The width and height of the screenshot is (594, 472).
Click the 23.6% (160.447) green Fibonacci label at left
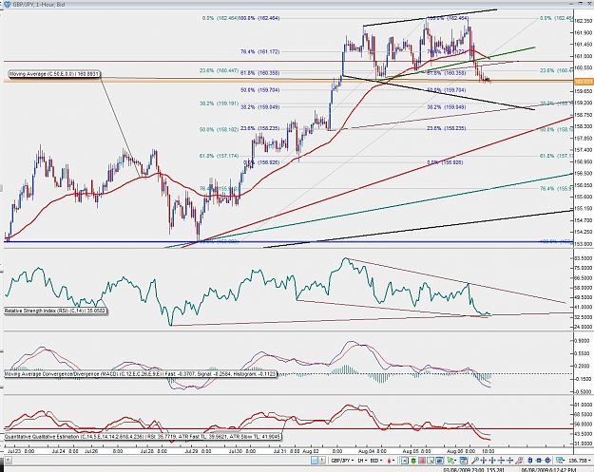[x=219, y=70]
